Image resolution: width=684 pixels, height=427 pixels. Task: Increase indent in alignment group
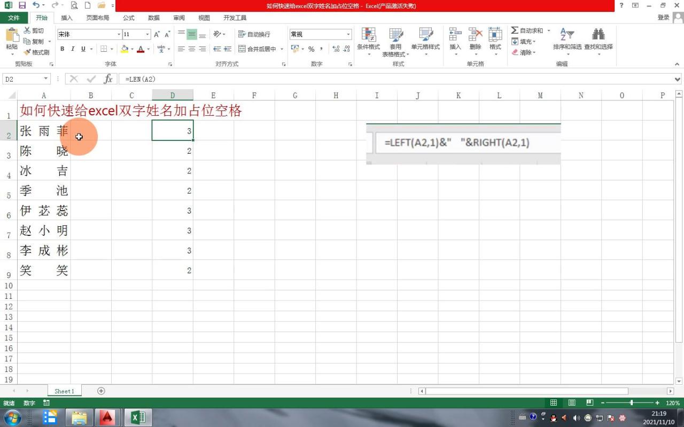pyautogui.click(x=228, y=49)
